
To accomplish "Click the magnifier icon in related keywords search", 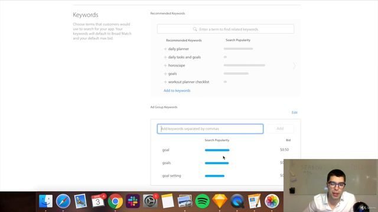I will (195, 29).
